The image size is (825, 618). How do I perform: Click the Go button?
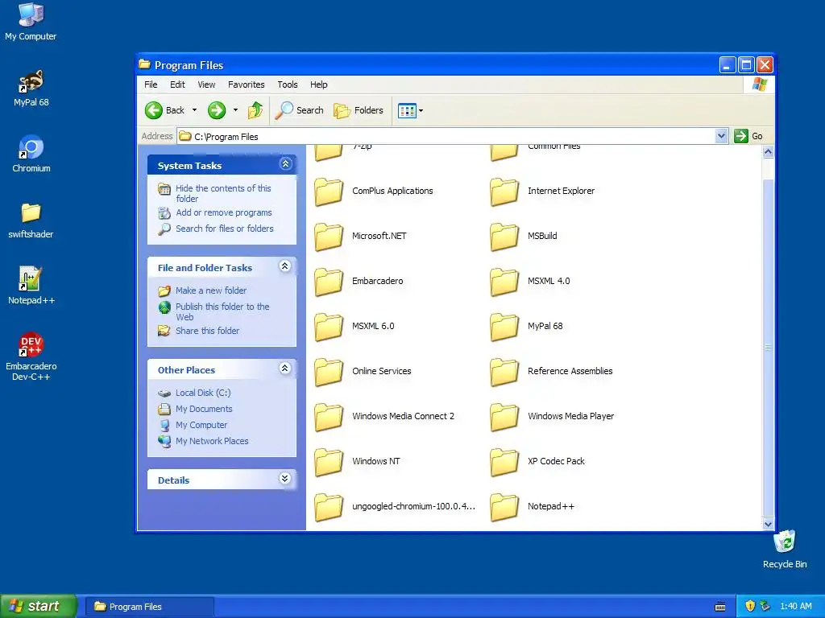[748, 136]
